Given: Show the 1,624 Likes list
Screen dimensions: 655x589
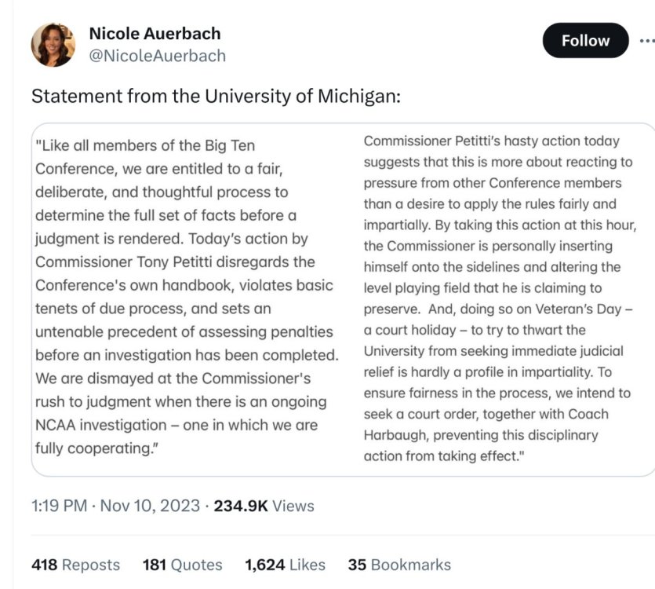Looking at the screenshot, I should pos(285,565).
